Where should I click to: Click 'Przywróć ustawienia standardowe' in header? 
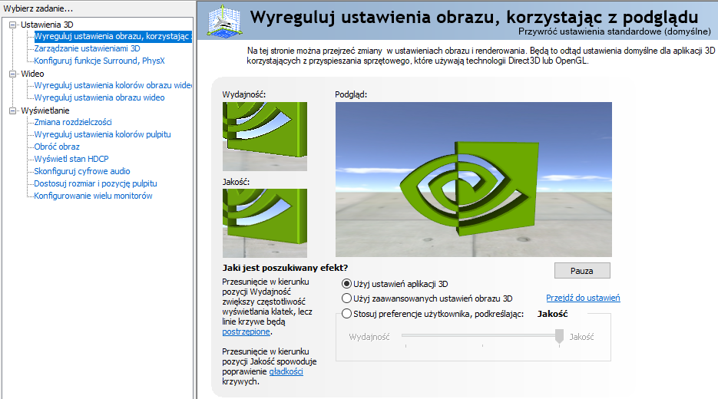614,32
